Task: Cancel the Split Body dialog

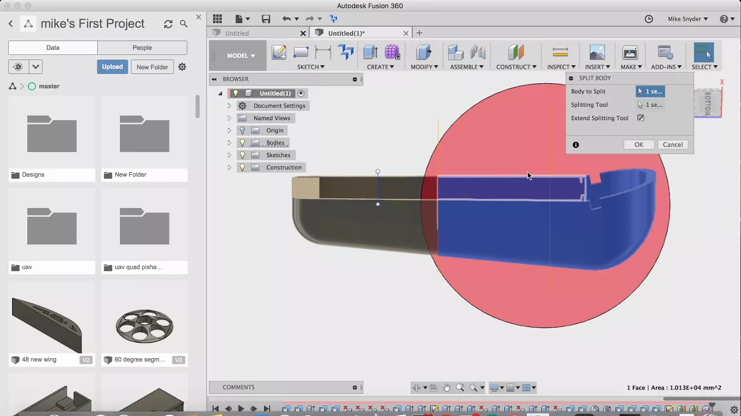Action: click(673, 144)
